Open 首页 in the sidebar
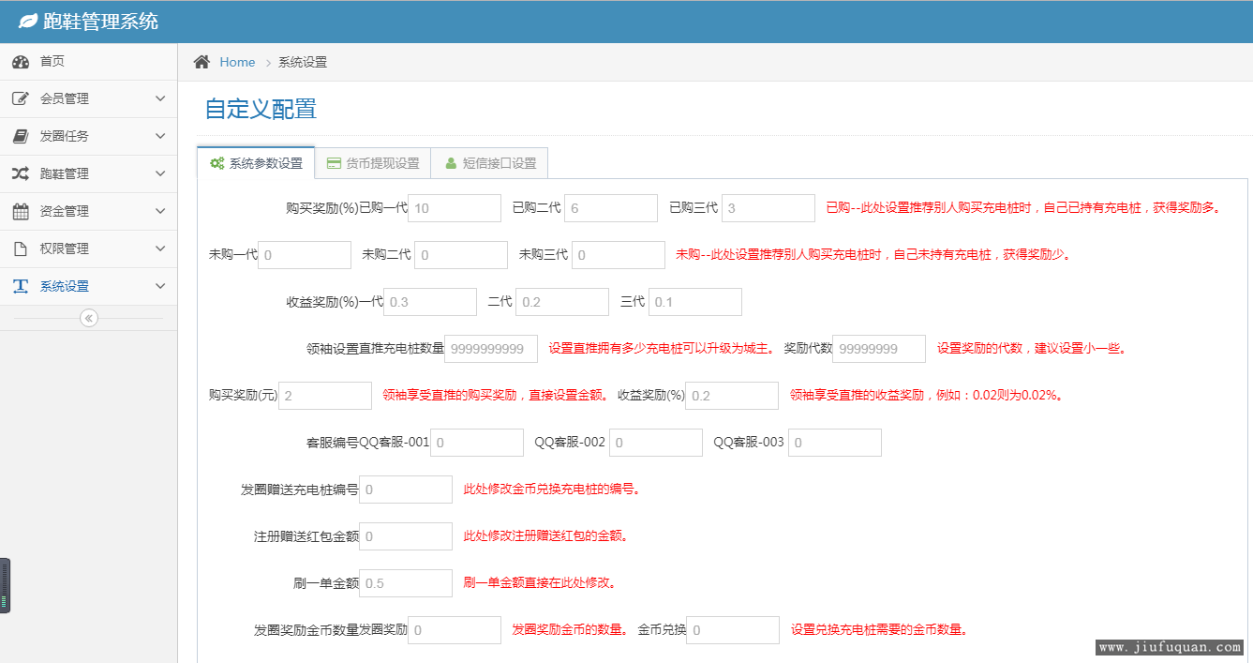The width and height of the screenshot is (1253, 663). click(x=88, y=62)
